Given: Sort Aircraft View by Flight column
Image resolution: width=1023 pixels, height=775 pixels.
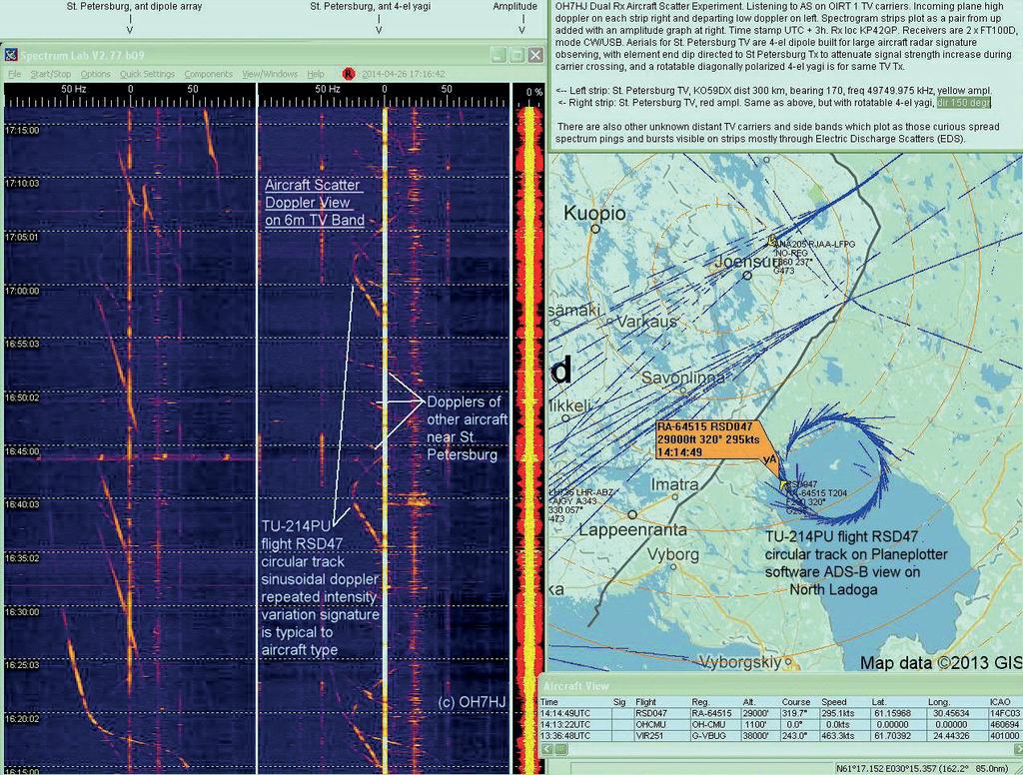Looking at the screenshot, I should point(645,702).
